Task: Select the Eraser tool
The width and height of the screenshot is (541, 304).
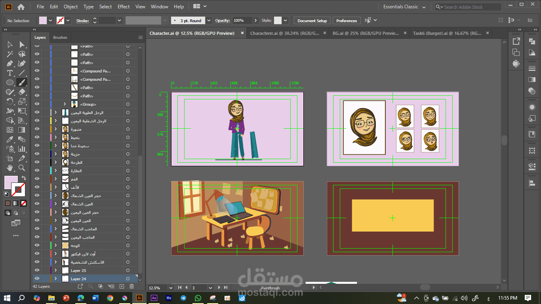Action: (x=22, y=92)
